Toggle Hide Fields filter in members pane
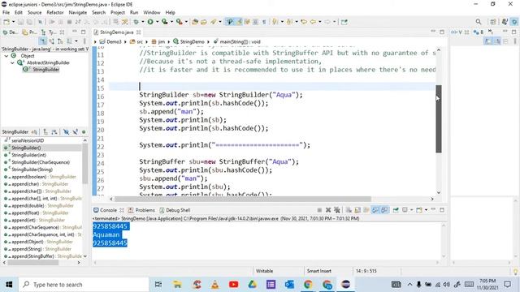The height and width of the screenshot is (292, 520). tap(66, 131)
